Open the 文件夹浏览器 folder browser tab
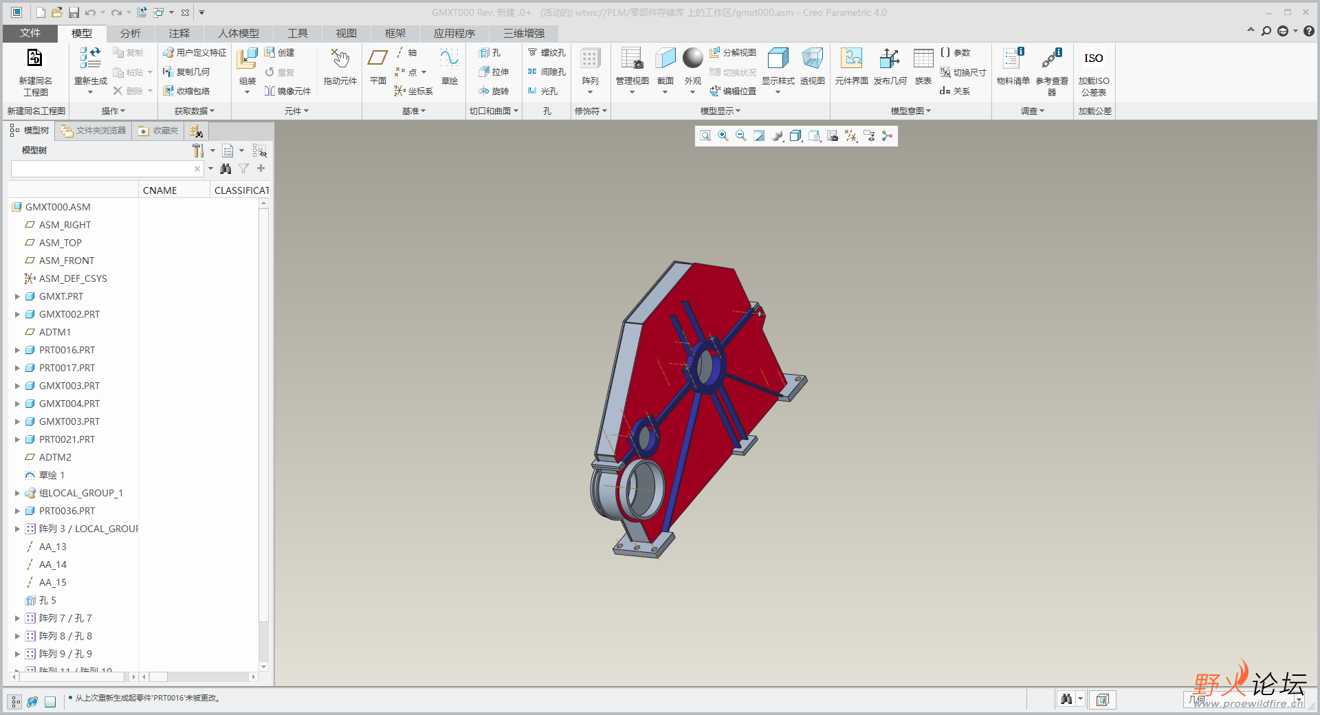This screenshot has width=1320, height=715. (x=93, y=131)
